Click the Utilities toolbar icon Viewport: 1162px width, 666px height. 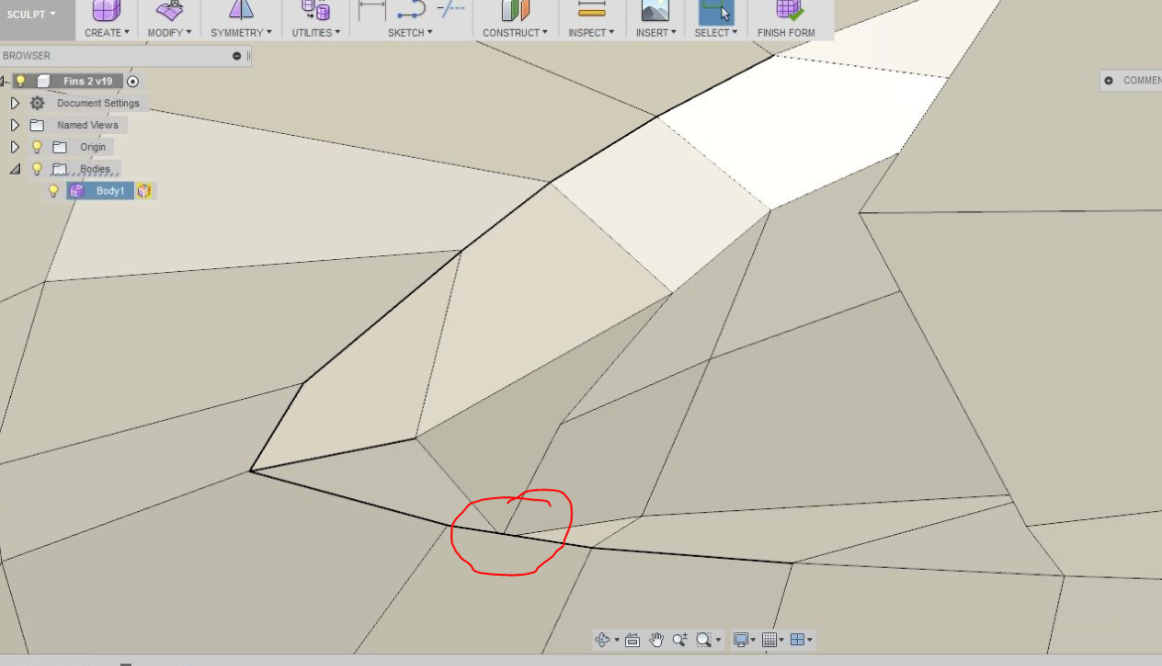[x=315, y=12]
